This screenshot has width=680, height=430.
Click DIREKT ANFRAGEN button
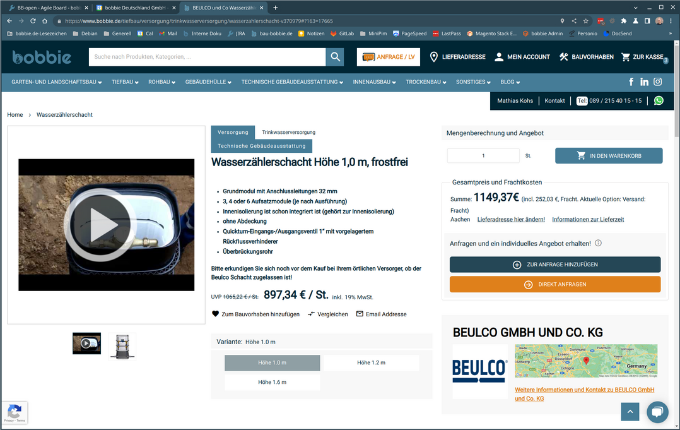tap(555, 285)
